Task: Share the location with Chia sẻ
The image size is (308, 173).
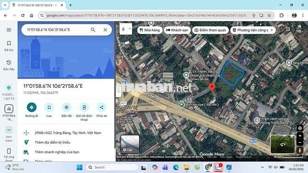Action: pyautogui.click(x=102, y=110)
